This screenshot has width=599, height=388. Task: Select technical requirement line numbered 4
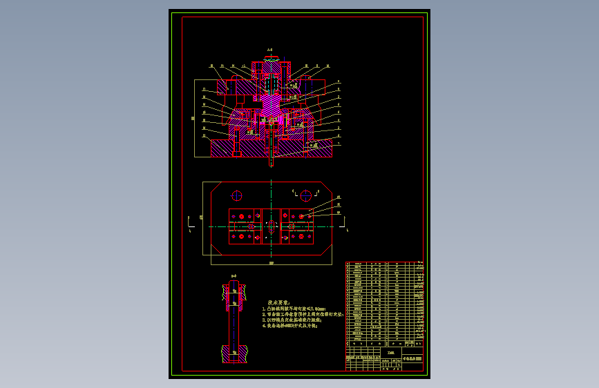point(289,326)
